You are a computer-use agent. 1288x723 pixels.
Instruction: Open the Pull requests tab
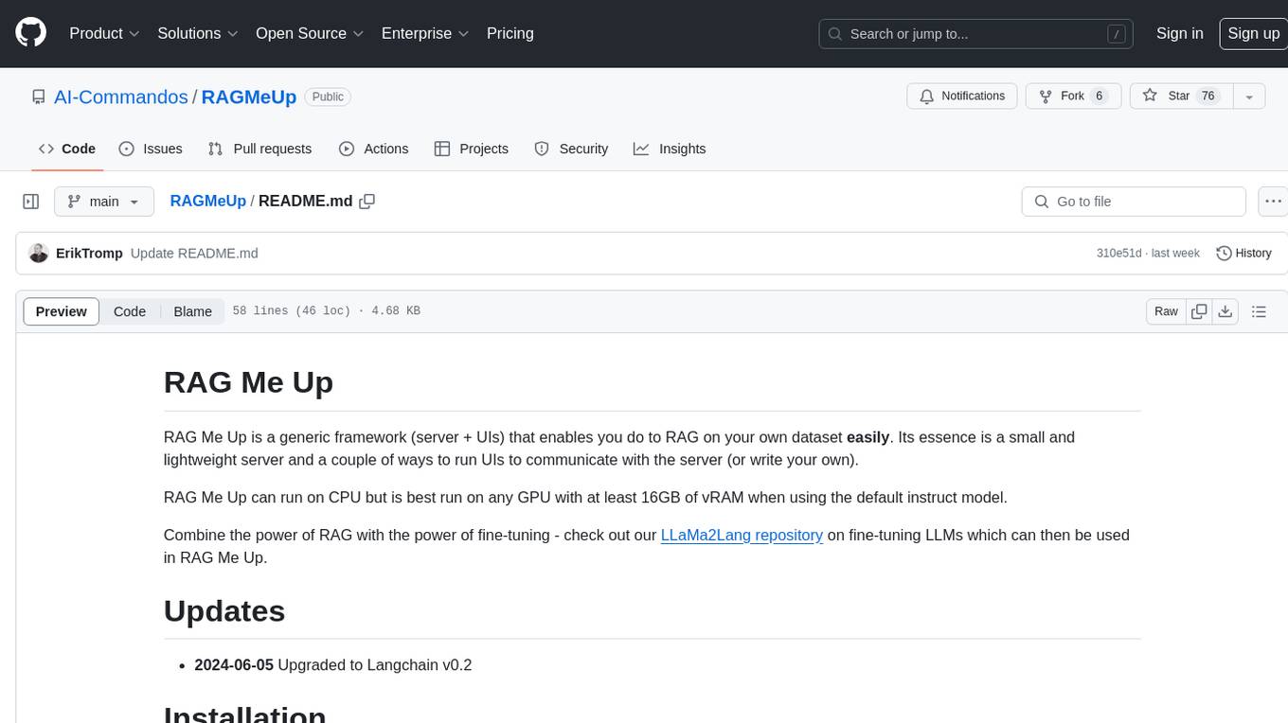259,149
